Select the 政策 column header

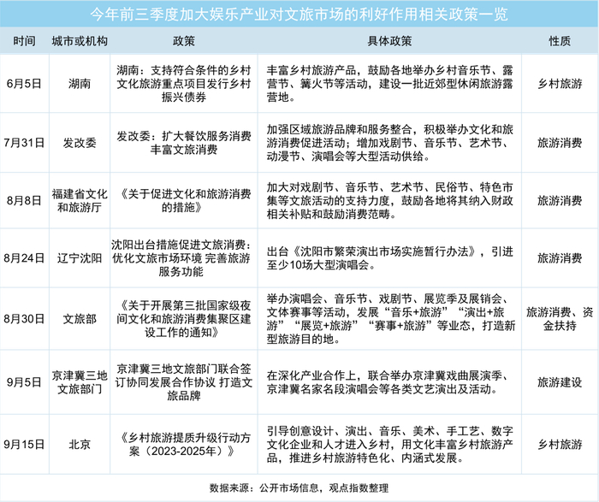(x=184, y=41)
